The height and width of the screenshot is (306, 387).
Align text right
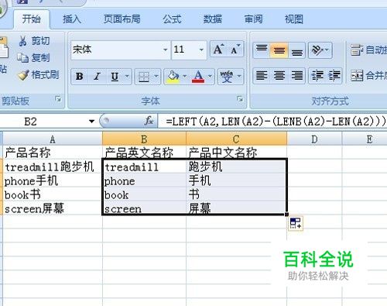[297, 76]
